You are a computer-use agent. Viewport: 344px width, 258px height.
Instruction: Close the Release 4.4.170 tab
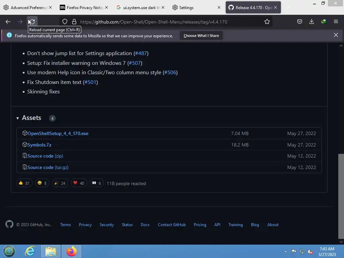coord(275,7)
